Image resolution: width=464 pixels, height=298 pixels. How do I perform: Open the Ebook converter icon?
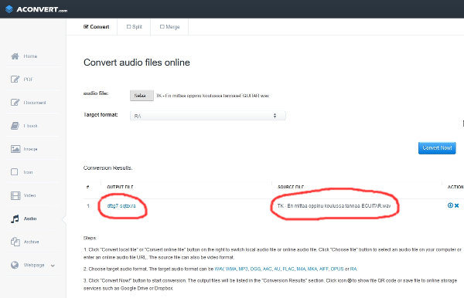[15, 126]
